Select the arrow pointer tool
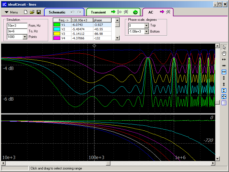 (224, 47)
